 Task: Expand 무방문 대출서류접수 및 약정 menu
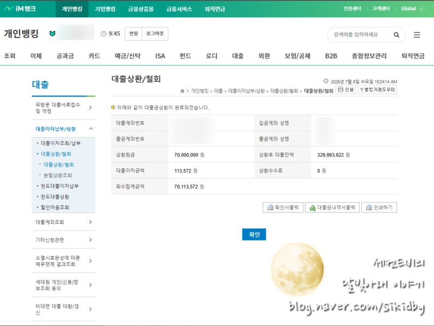(x=63, y=108)
